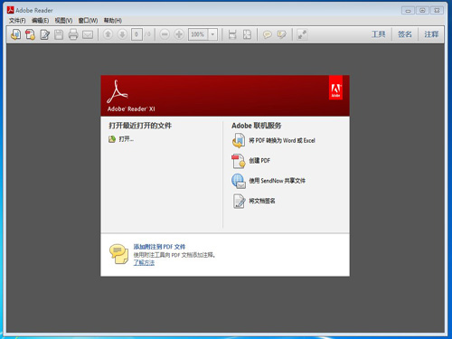Minimize the Adobe Reader window
Image resolution: width=452 pixels, height=339 pixels.
point(408,11)
